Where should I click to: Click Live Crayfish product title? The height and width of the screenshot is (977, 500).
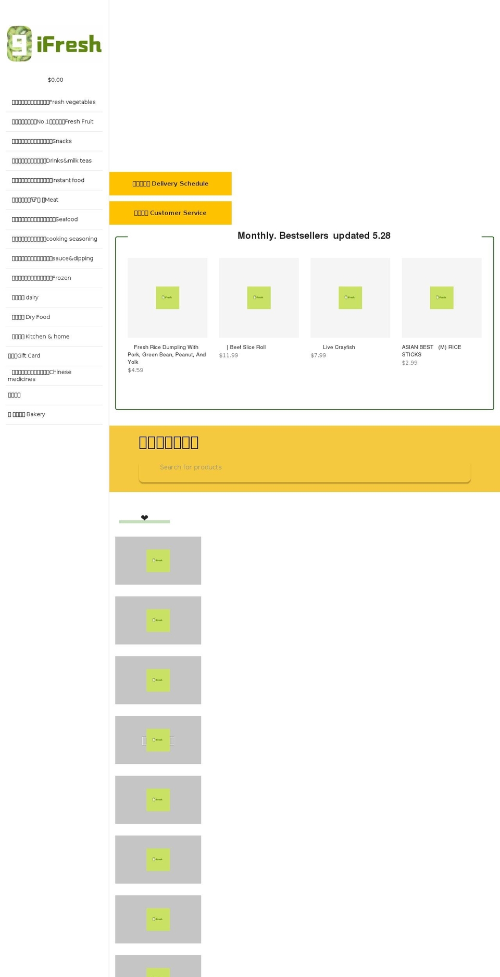[339, 347]
